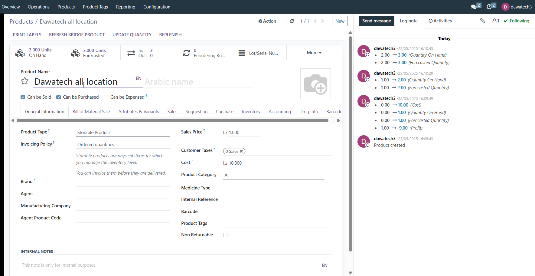
Task: Switch to the Inventory tab
Action: 251,112
